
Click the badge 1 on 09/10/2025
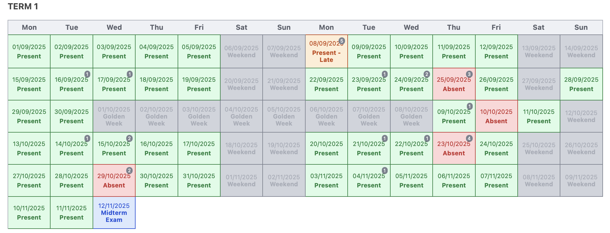[x=469, y=106]
